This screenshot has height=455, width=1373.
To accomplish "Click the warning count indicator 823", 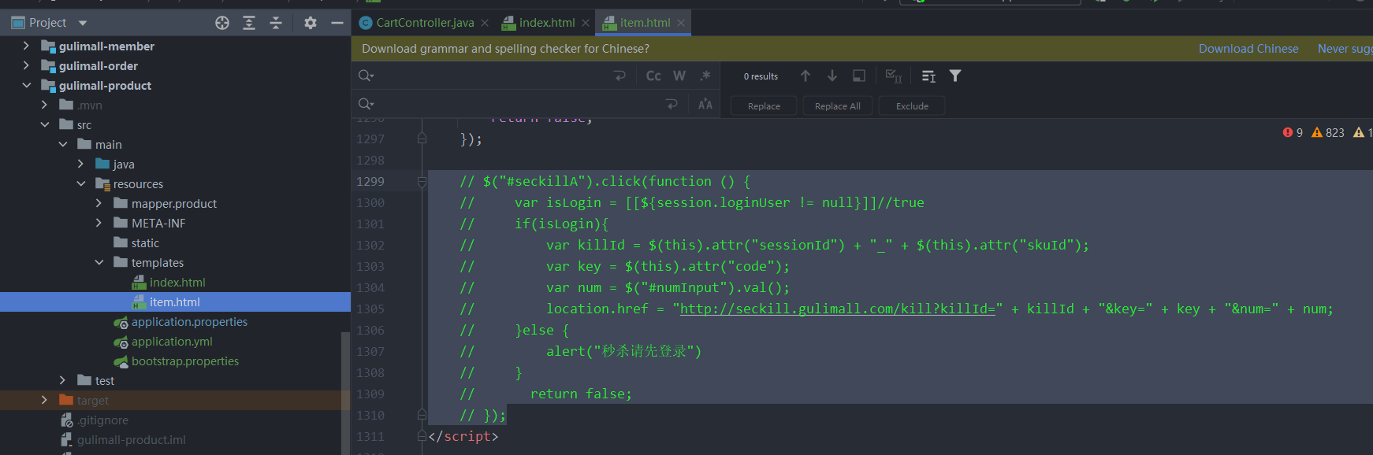I will [x=1328, y=132].
